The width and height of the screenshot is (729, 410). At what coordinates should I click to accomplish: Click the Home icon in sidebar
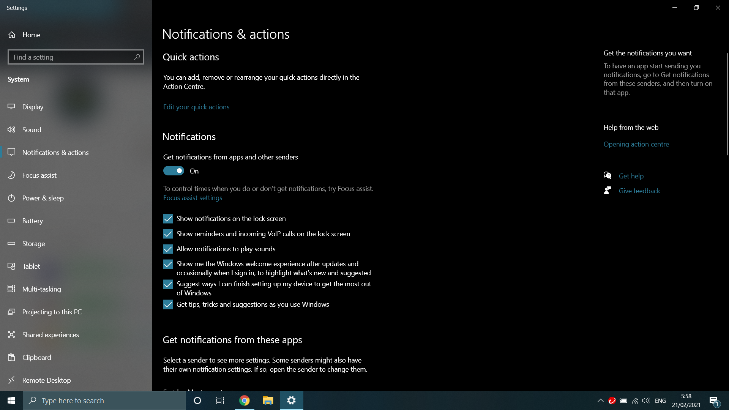point(12,35)
